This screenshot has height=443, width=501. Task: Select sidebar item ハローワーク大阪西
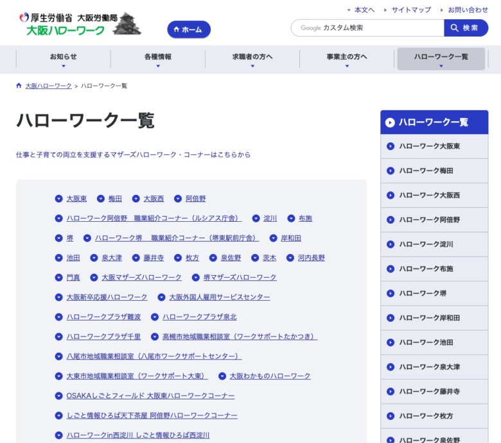[x=434, y=196]
